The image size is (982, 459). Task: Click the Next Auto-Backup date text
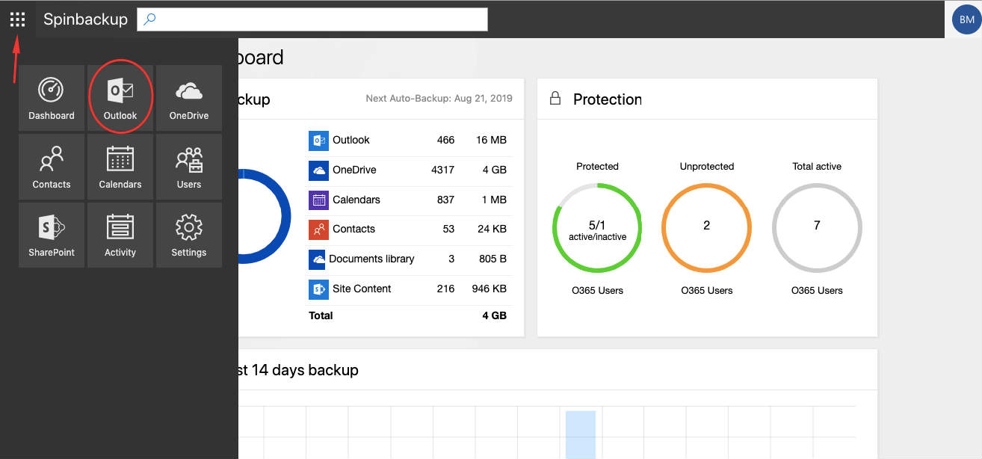pos(439,98)
